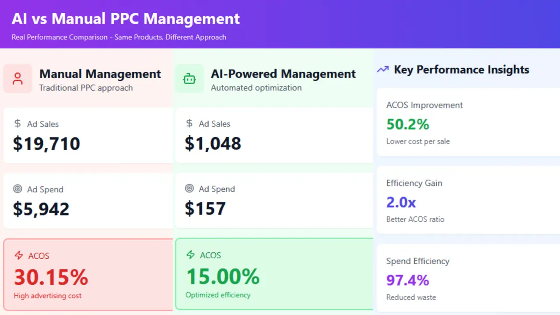
Task: Click the $19,710 manual ad sales value
Action: click(x=46, y=143)
